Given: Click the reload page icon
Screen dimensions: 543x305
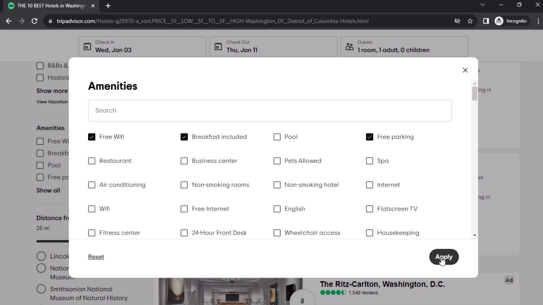Looking at the screenshot, I should pyautogui.click(x=34, y=21).
